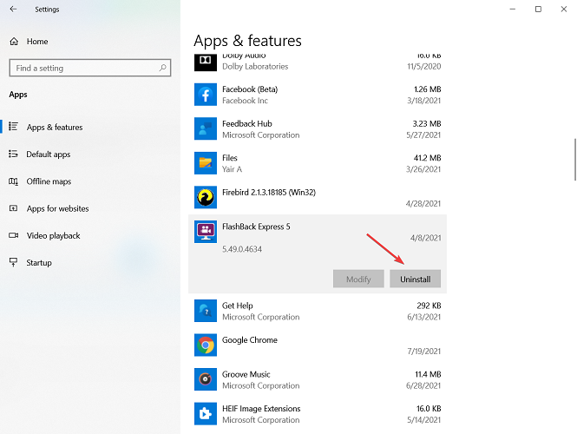Click the Facebook Inc publisher text
577x434 pixels.
(245, 101)
